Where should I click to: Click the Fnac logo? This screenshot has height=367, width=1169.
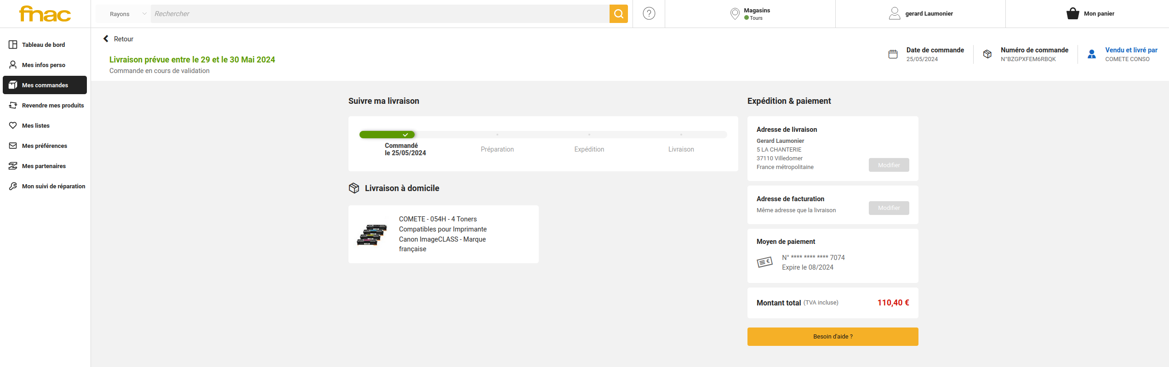[x=45, y=14]
